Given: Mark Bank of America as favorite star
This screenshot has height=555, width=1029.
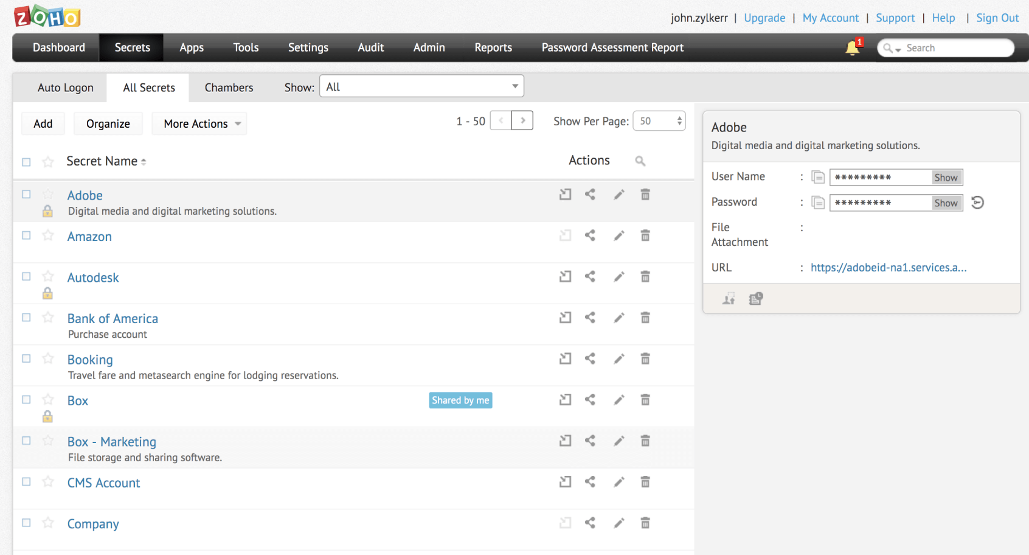Looking at the screenshot, I should [48, 318].
